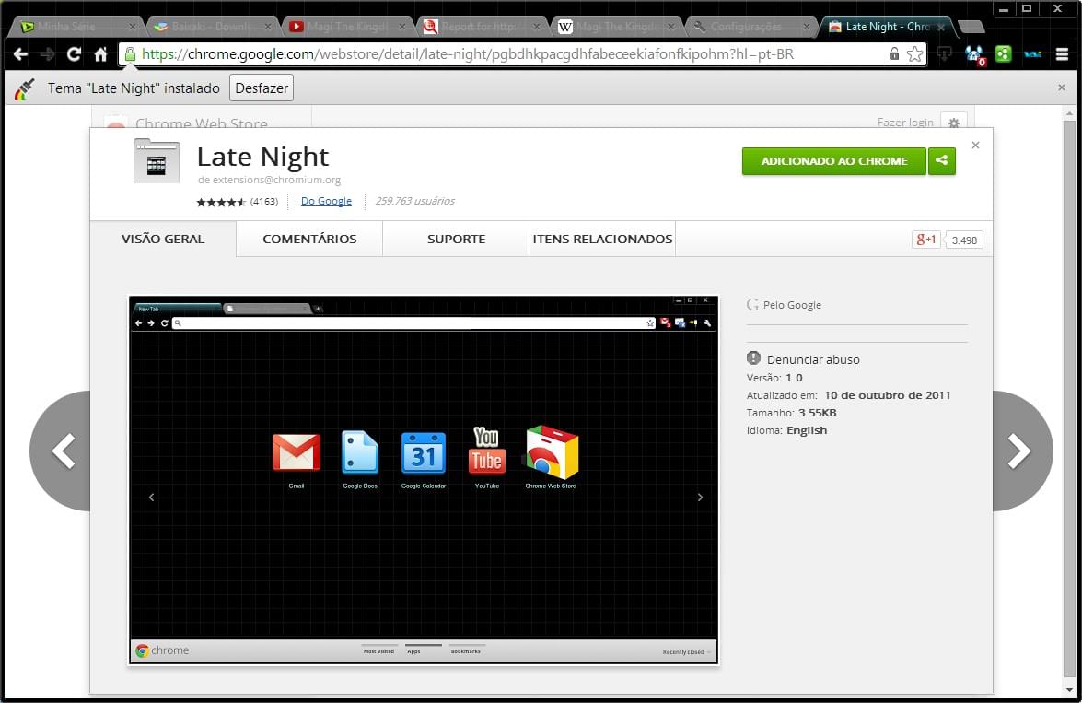Open the Comentários tab
This screenshot has width=1082, height=703.
309,239
